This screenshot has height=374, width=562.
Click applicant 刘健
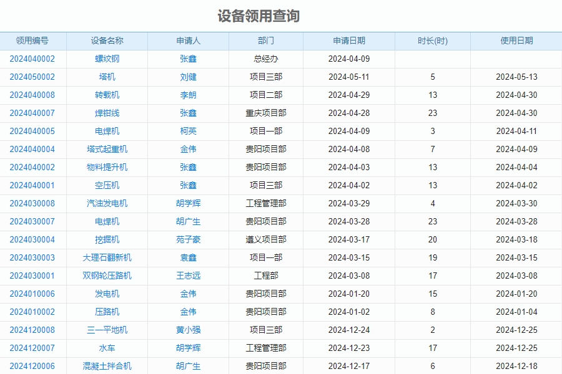[188, 77]
